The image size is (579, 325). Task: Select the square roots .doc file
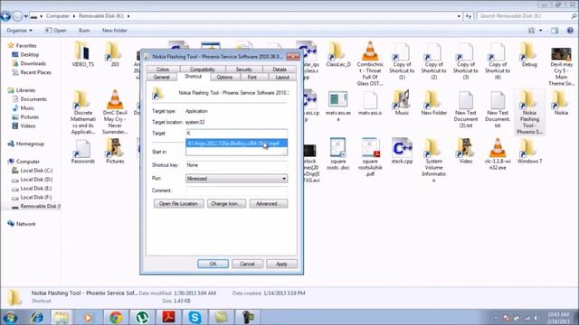pyautogui.click(x=337, y=154)
